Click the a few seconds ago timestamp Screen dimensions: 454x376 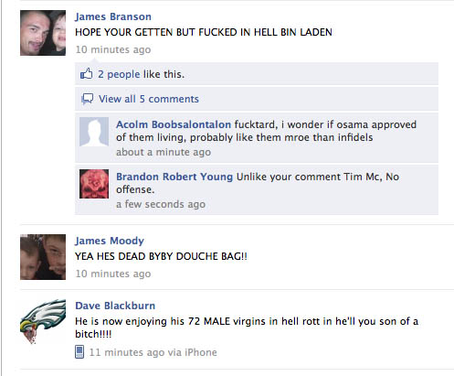(x=161, y=204)
